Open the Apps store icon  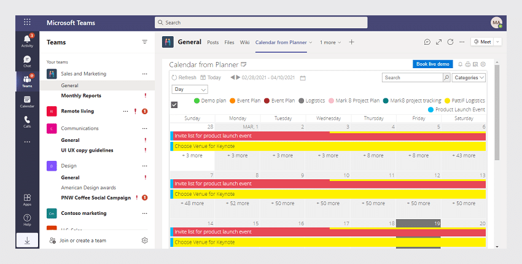point(27,200)
